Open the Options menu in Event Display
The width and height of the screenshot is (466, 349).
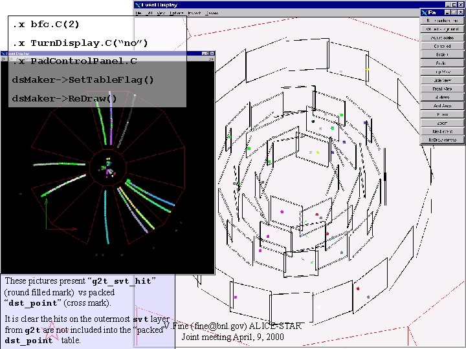tap(176, 13)
